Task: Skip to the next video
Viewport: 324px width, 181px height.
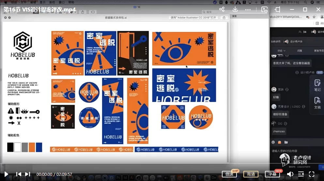Action: 27,174
